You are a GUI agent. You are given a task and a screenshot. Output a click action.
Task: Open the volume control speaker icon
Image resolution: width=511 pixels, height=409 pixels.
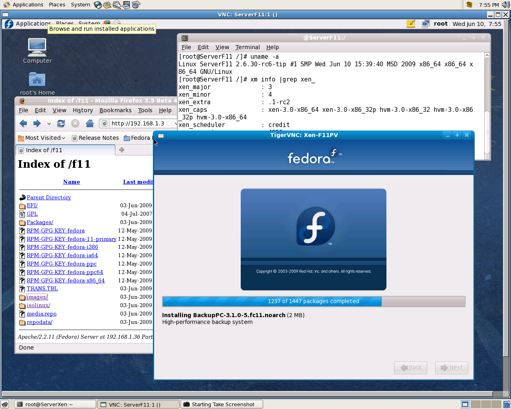pos(506,5)
